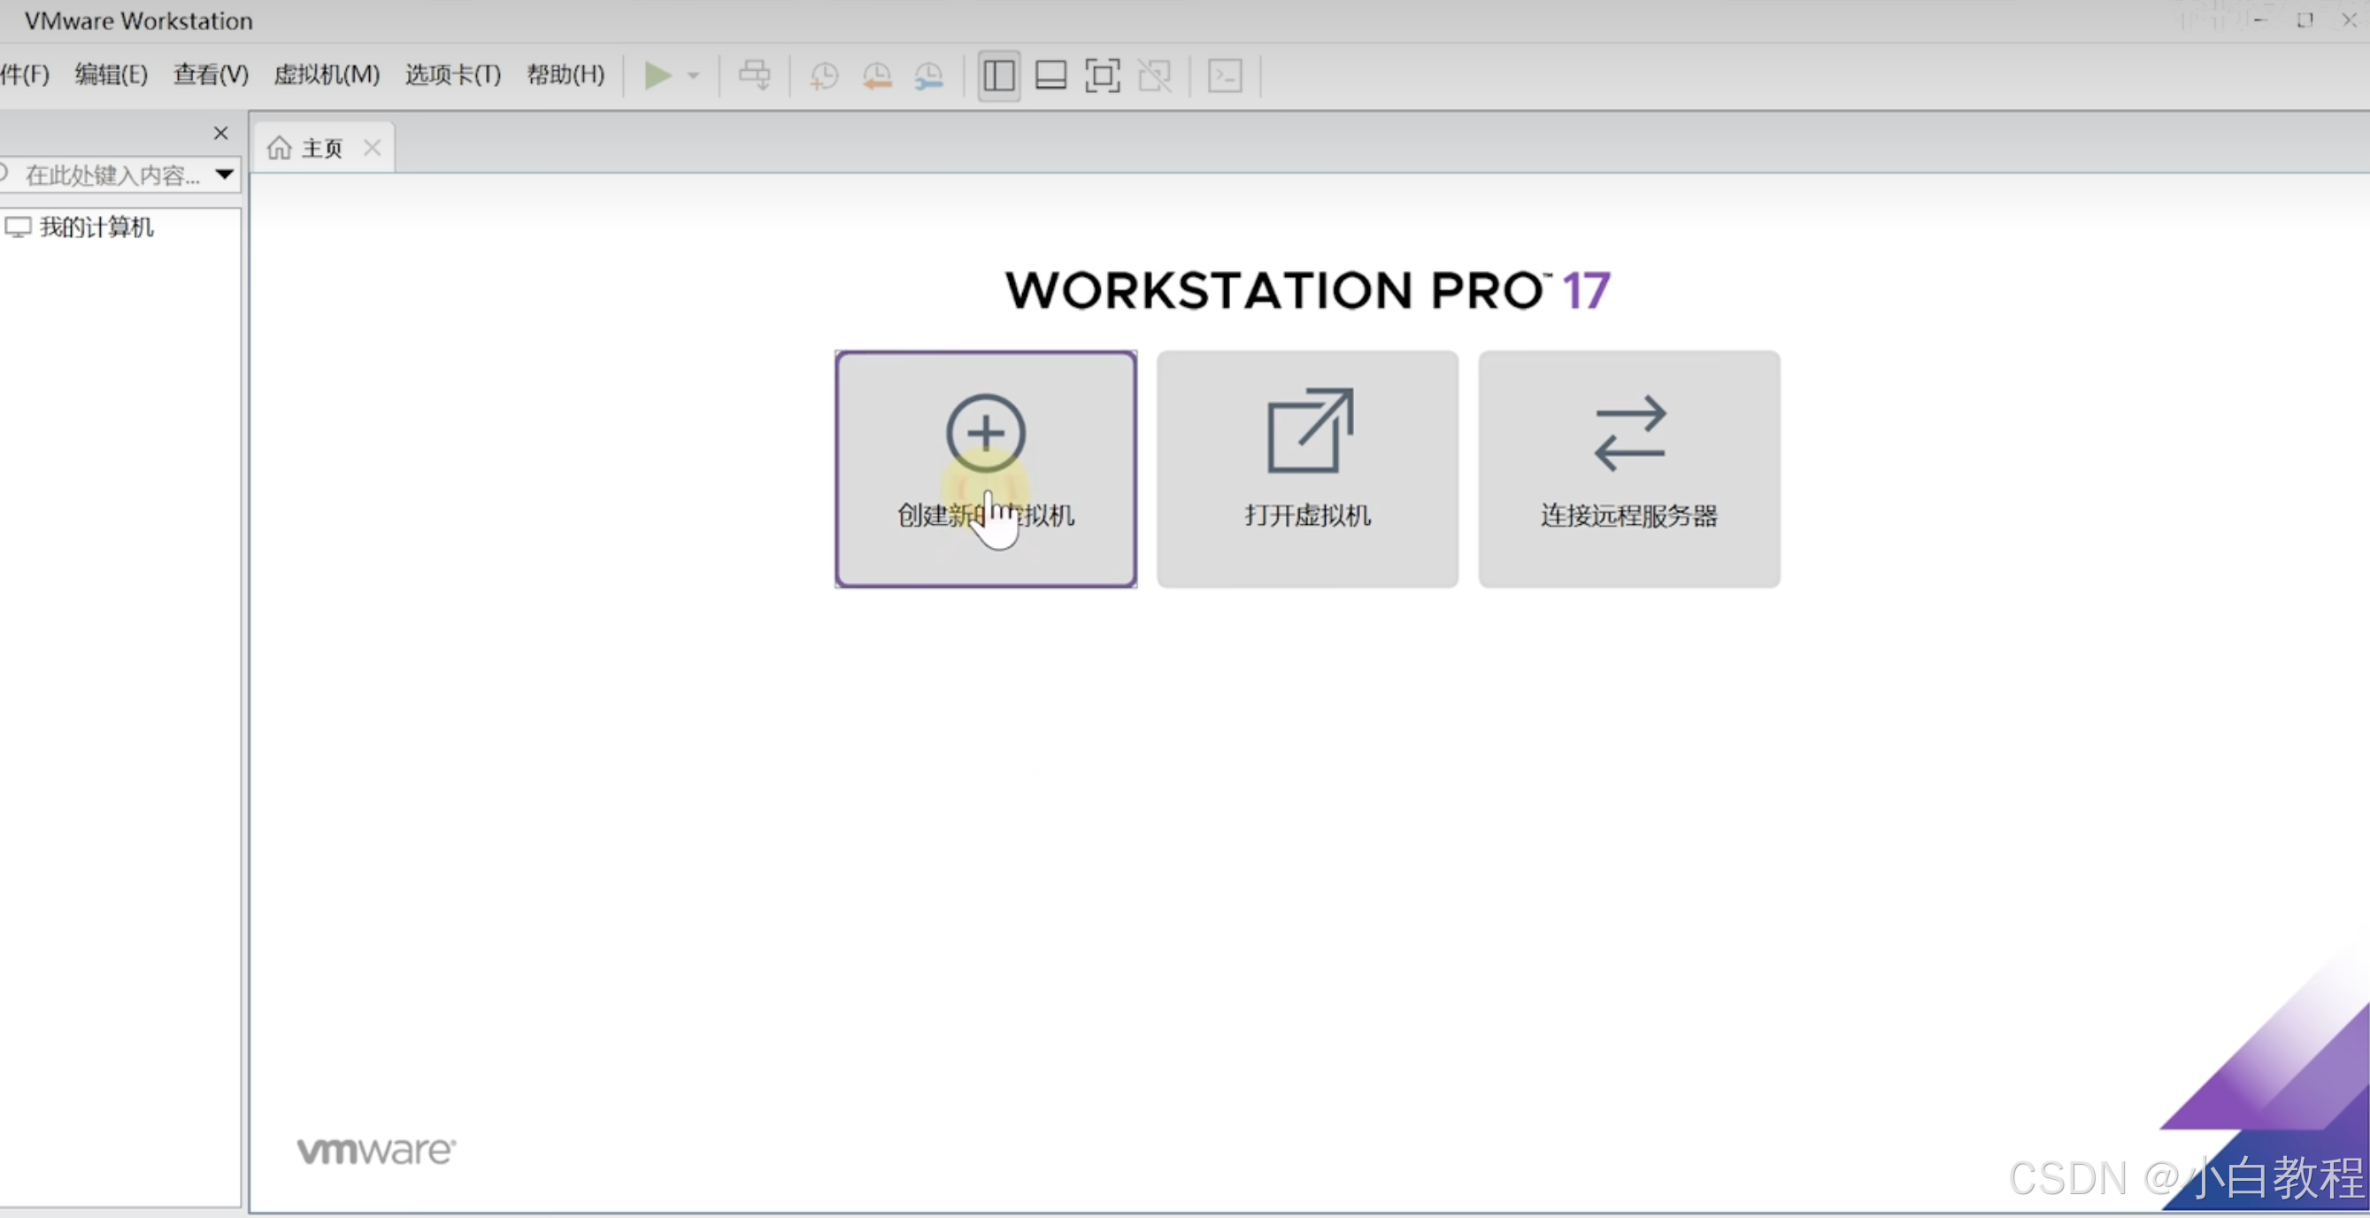Click the library search input field
Image resolution: width=2370 pixels, height=1218 pixels.
(111, 174)
